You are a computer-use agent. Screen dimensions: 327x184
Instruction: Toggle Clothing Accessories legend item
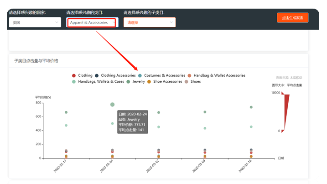coord(97,75)
